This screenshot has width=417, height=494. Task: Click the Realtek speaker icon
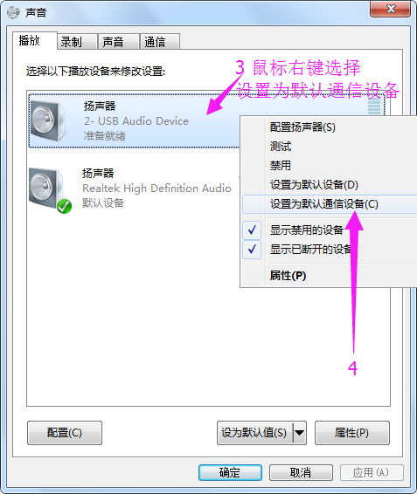coord(46,189)
